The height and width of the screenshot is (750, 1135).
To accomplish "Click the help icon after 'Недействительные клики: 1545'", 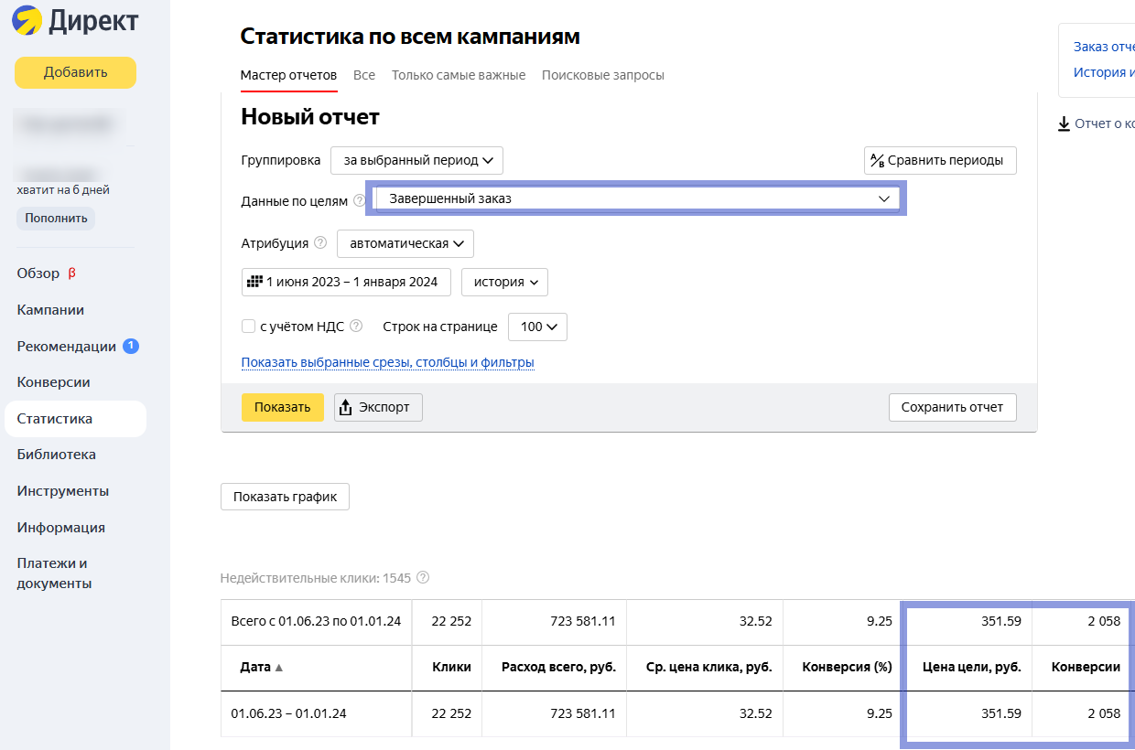I will [422, 577].
